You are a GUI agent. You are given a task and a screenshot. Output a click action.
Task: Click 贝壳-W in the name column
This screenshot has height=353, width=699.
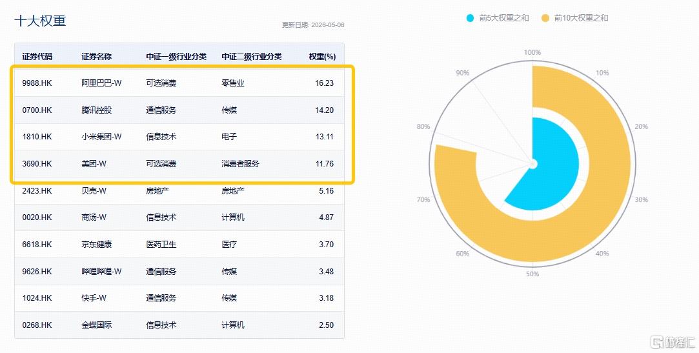pos(94,191)
